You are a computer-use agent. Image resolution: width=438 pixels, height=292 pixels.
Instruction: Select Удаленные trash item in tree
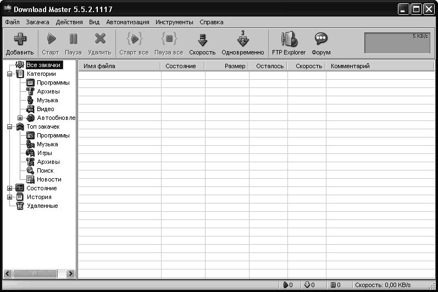(x=42, y=206)
